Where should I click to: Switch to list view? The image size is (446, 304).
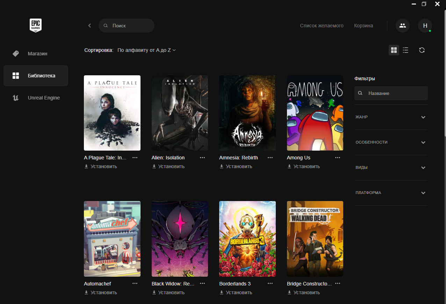405,50
